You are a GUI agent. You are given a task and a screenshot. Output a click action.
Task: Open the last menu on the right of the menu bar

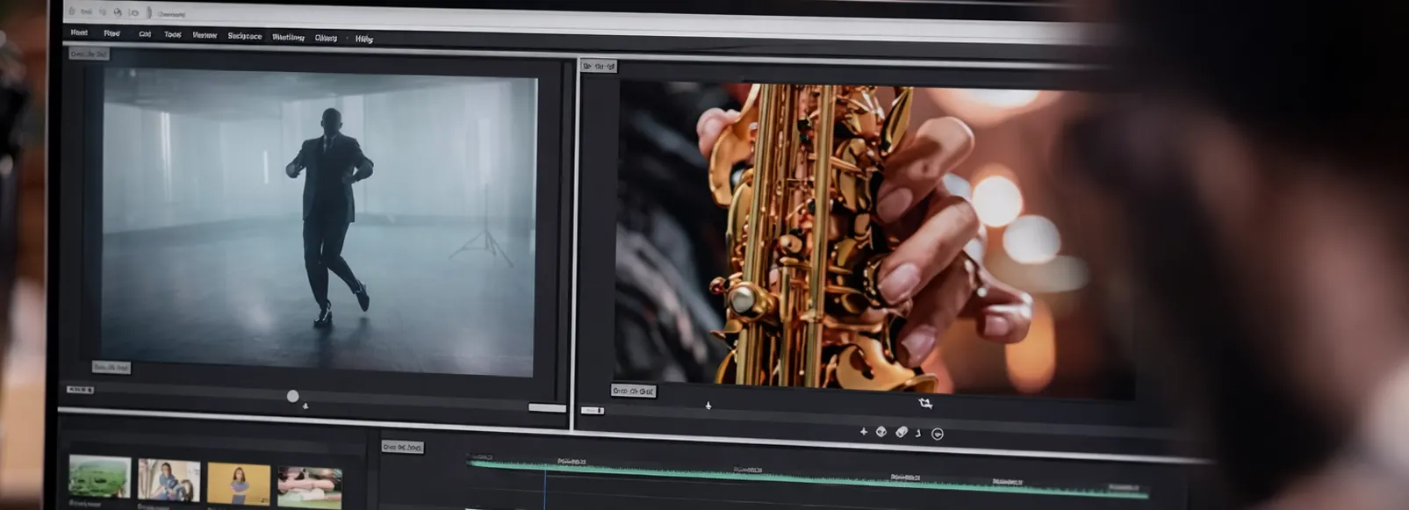point(364,39)
